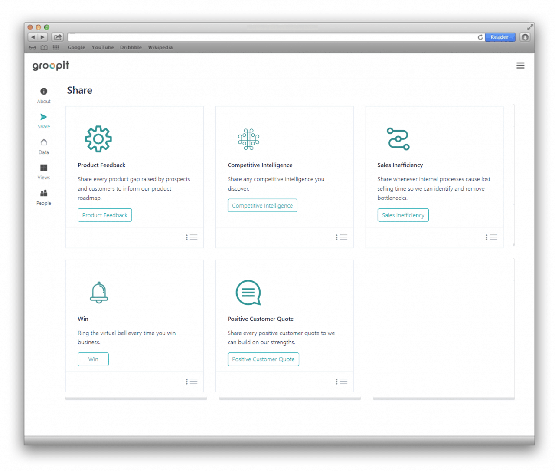This screenshot has height=471, width=555.
Task: Open the YouTube bookmark
Action: (102, 47)
